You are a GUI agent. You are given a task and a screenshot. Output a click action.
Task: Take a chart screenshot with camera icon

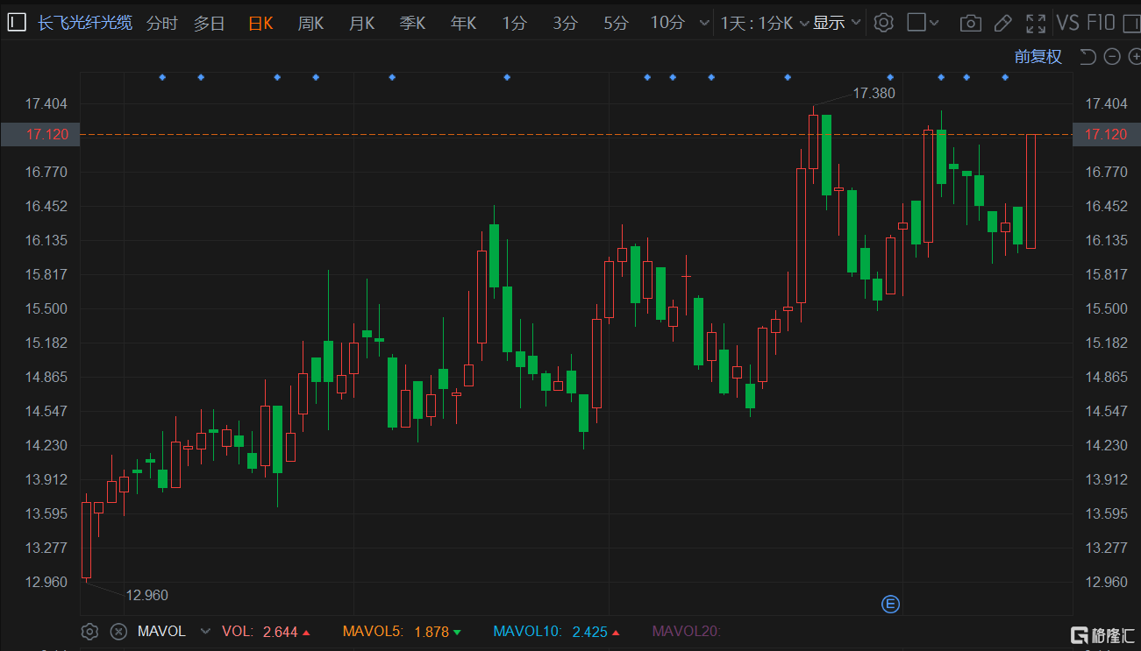970,23
